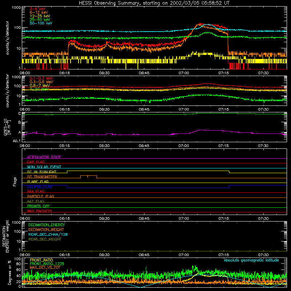Click the DECIMATION ENERGY or weight axis title
Image resolution: width=291 pixels, height=291 pixels.
point(5,236)
